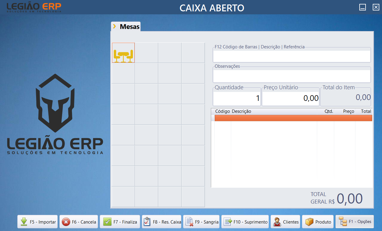Click the F5 Importar green arrow icon

[24, 222]
